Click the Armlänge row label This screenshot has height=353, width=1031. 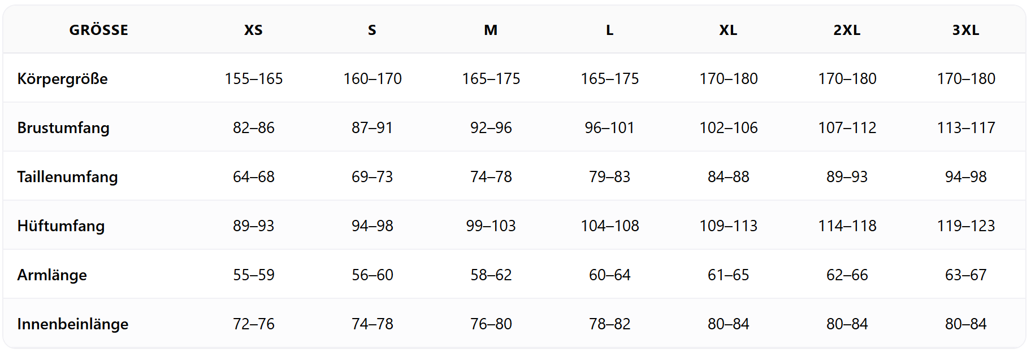coord(52,275)
